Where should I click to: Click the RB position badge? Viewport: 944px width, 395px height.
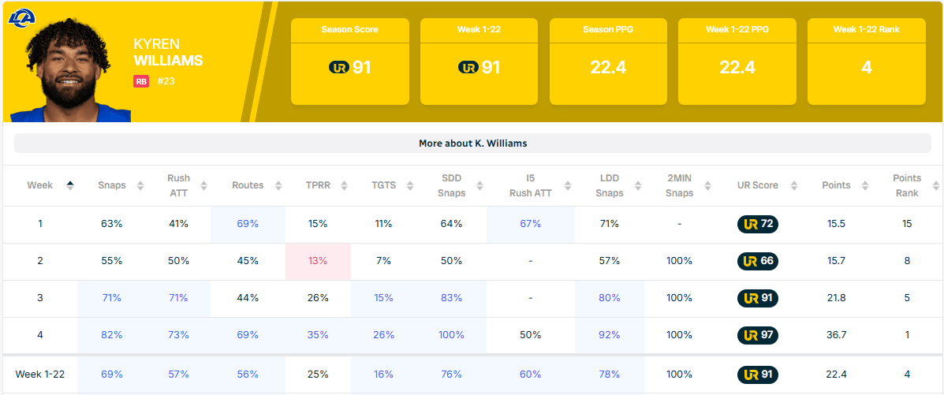(x=141, y=80)
